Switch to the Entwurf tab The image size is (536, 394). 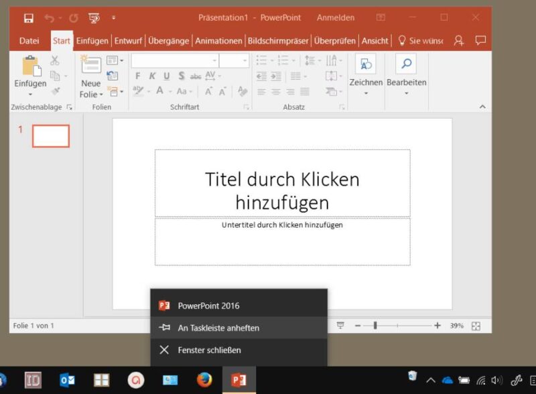[127, 41]
